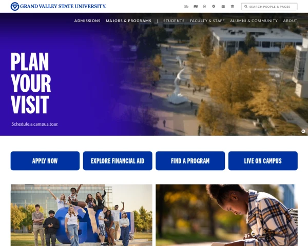Expand the Students navigation item
308x246 pixels.
174,21
